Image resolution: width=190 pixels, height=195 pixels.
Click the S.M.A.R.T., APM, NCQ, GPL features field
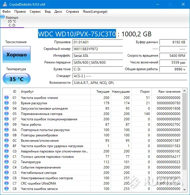click(130, 83)
